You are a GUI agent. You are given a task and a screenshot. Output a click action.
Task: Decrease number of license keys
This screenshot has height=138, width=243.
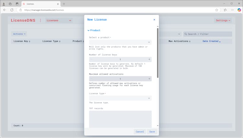(x=91, y=59)
